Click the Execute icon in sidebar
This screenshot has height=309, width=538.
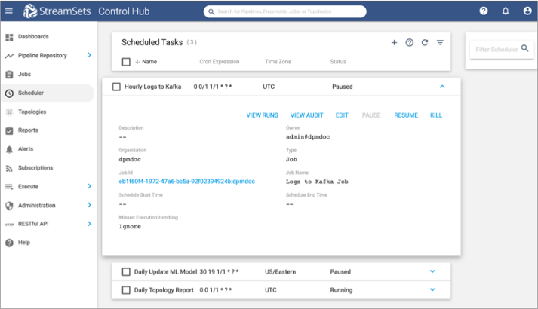9,187
